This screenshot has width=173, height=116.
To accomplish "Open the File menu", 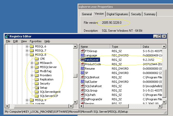I will [x=8, y=41].
